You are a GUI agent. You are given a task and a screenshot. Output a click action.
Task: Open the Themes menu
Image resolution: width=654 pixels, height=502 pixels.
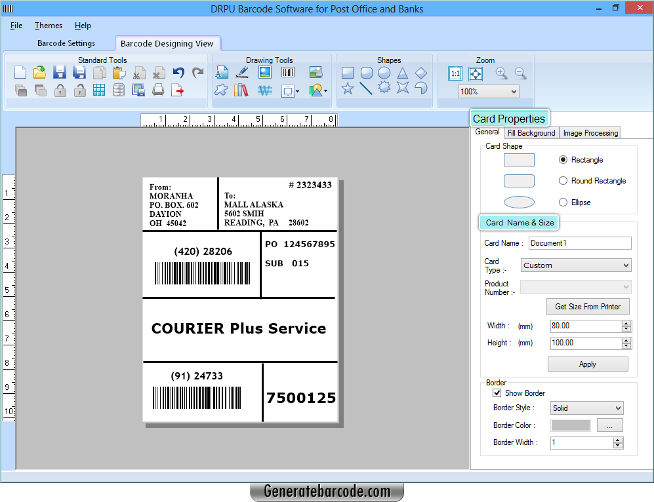pyautogui.click(x=48, y=26)
